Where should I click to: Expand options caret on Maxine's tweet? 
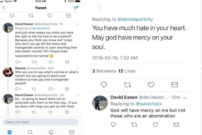(78, 69)
